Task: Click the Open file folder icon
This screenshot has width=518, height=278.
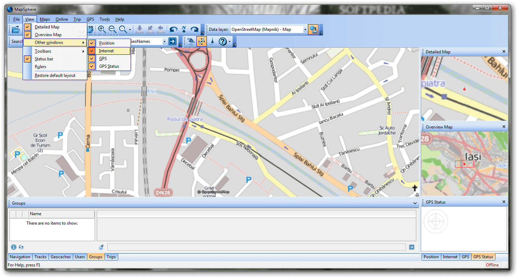Action: (x=16, y=29)
